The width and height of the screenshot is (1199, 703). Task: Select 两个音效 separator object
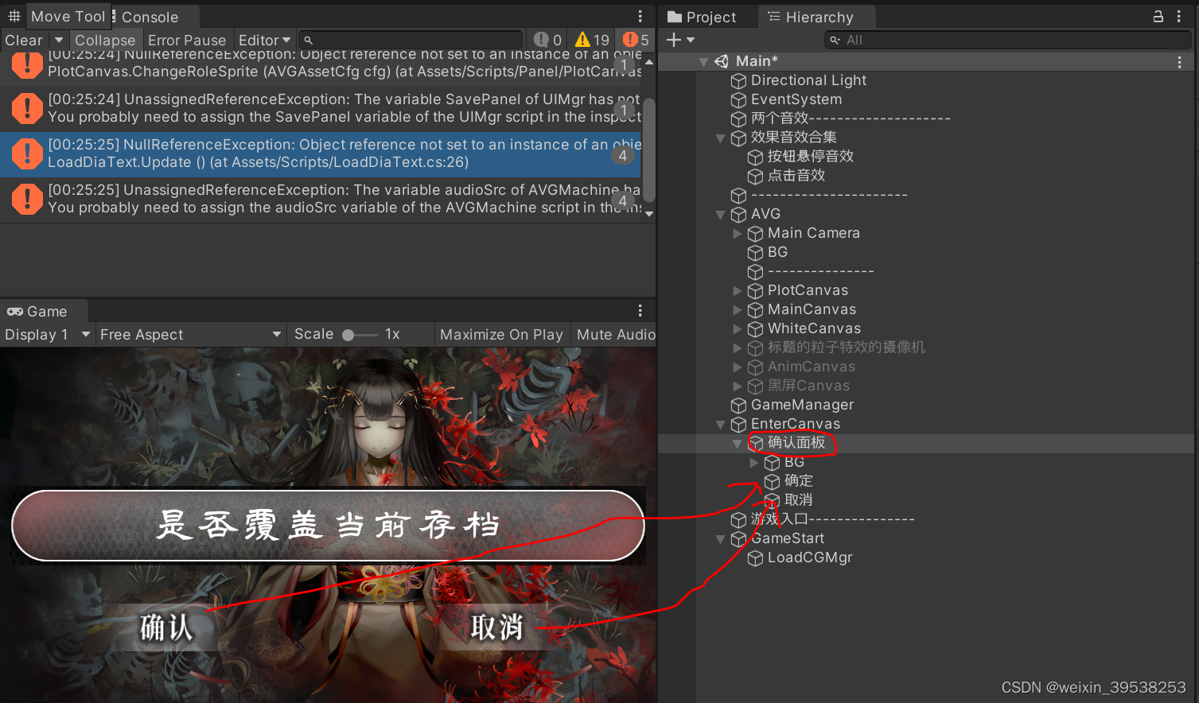point(851,118)
